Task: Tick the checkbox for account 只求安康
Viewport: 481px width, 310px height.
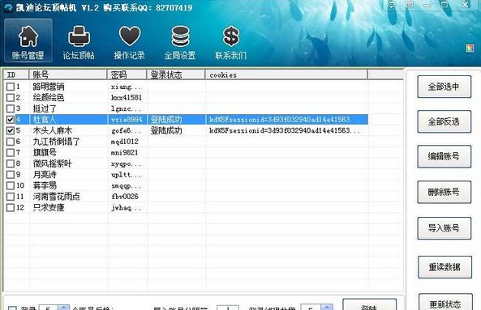Action: click(11, 207)
